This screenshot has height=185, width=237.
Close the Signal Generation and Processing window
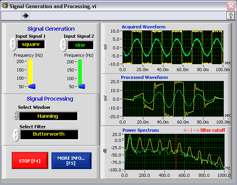point(230,6)
